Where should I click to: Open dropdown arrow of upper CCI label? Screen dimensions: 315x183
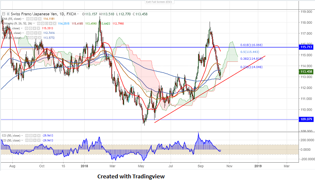tap(22, 136)
